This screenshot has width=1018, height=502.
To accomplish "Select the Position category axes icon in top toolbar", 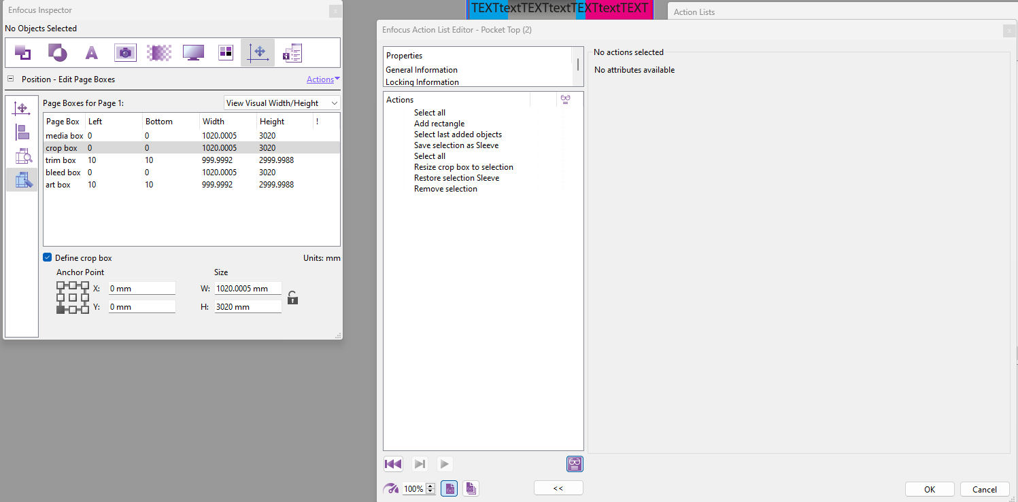I will [x=258, y=52].
